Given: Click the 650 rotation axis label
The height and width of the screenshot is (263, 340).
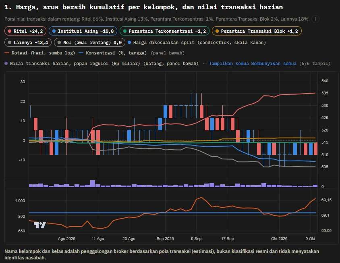Looking at the screenshot, I should (21, 231).
